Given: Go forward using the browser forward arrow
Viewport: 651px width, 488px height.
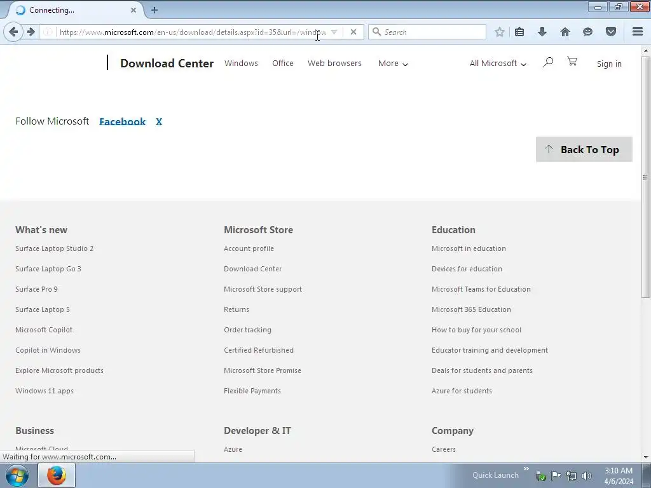Looking at the screenshot, I should point(31,32).
